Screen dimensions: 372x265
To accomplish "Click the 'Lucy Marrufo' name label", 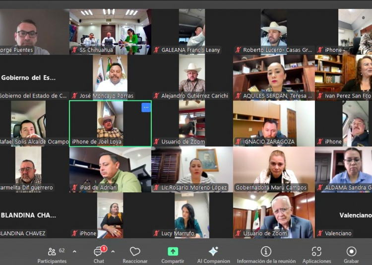I will (178, 233).
